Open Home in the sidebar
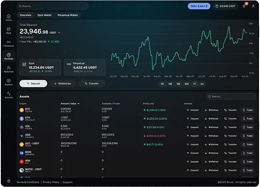This screenshot has width=260, height=187. (x=9, y=17)
